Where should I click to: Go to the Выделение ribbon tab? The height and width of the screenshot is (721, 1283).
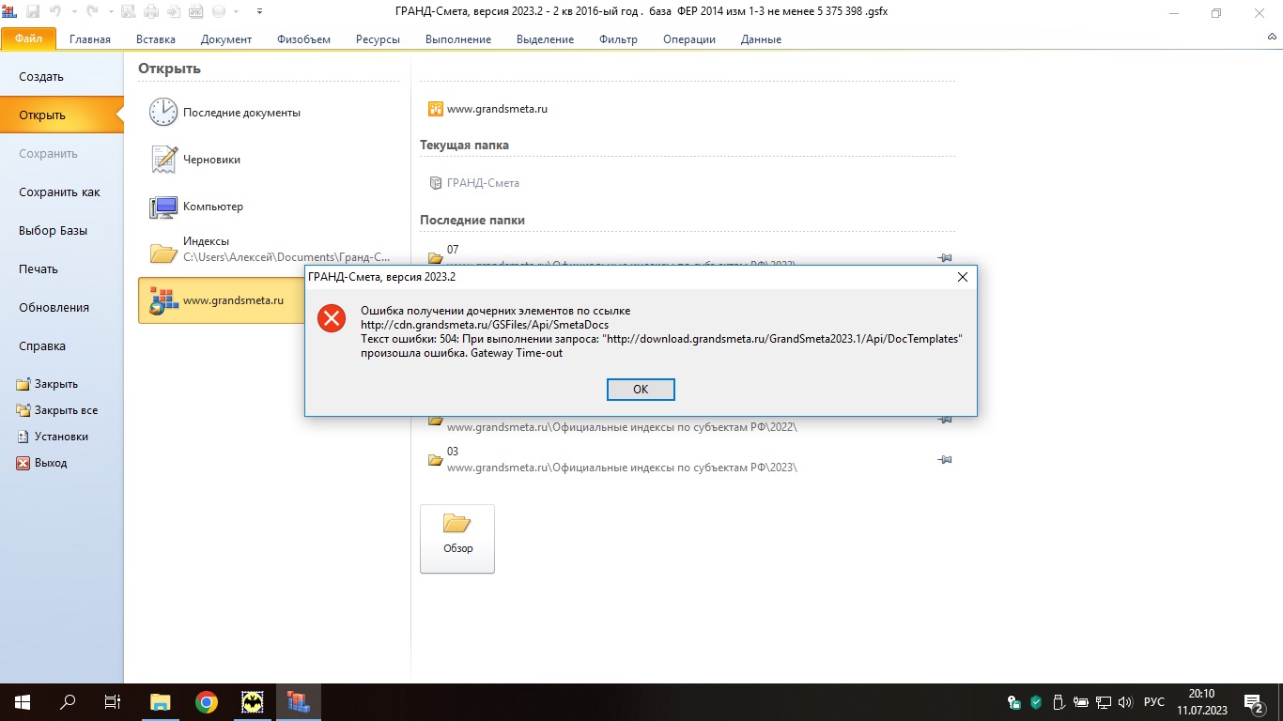click(545, 39)
